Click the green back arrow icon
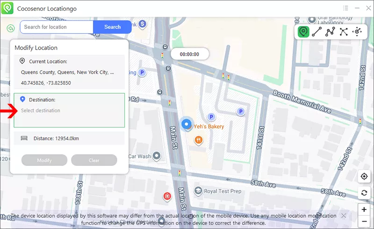374x229 pixels. click(x=10, y=29)
